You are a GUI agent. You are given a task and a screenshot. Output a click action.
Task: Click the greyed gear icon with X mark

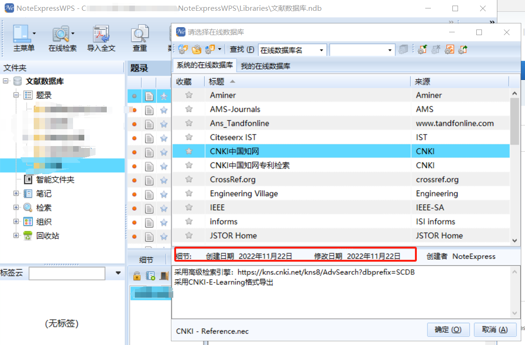point(436,50)
